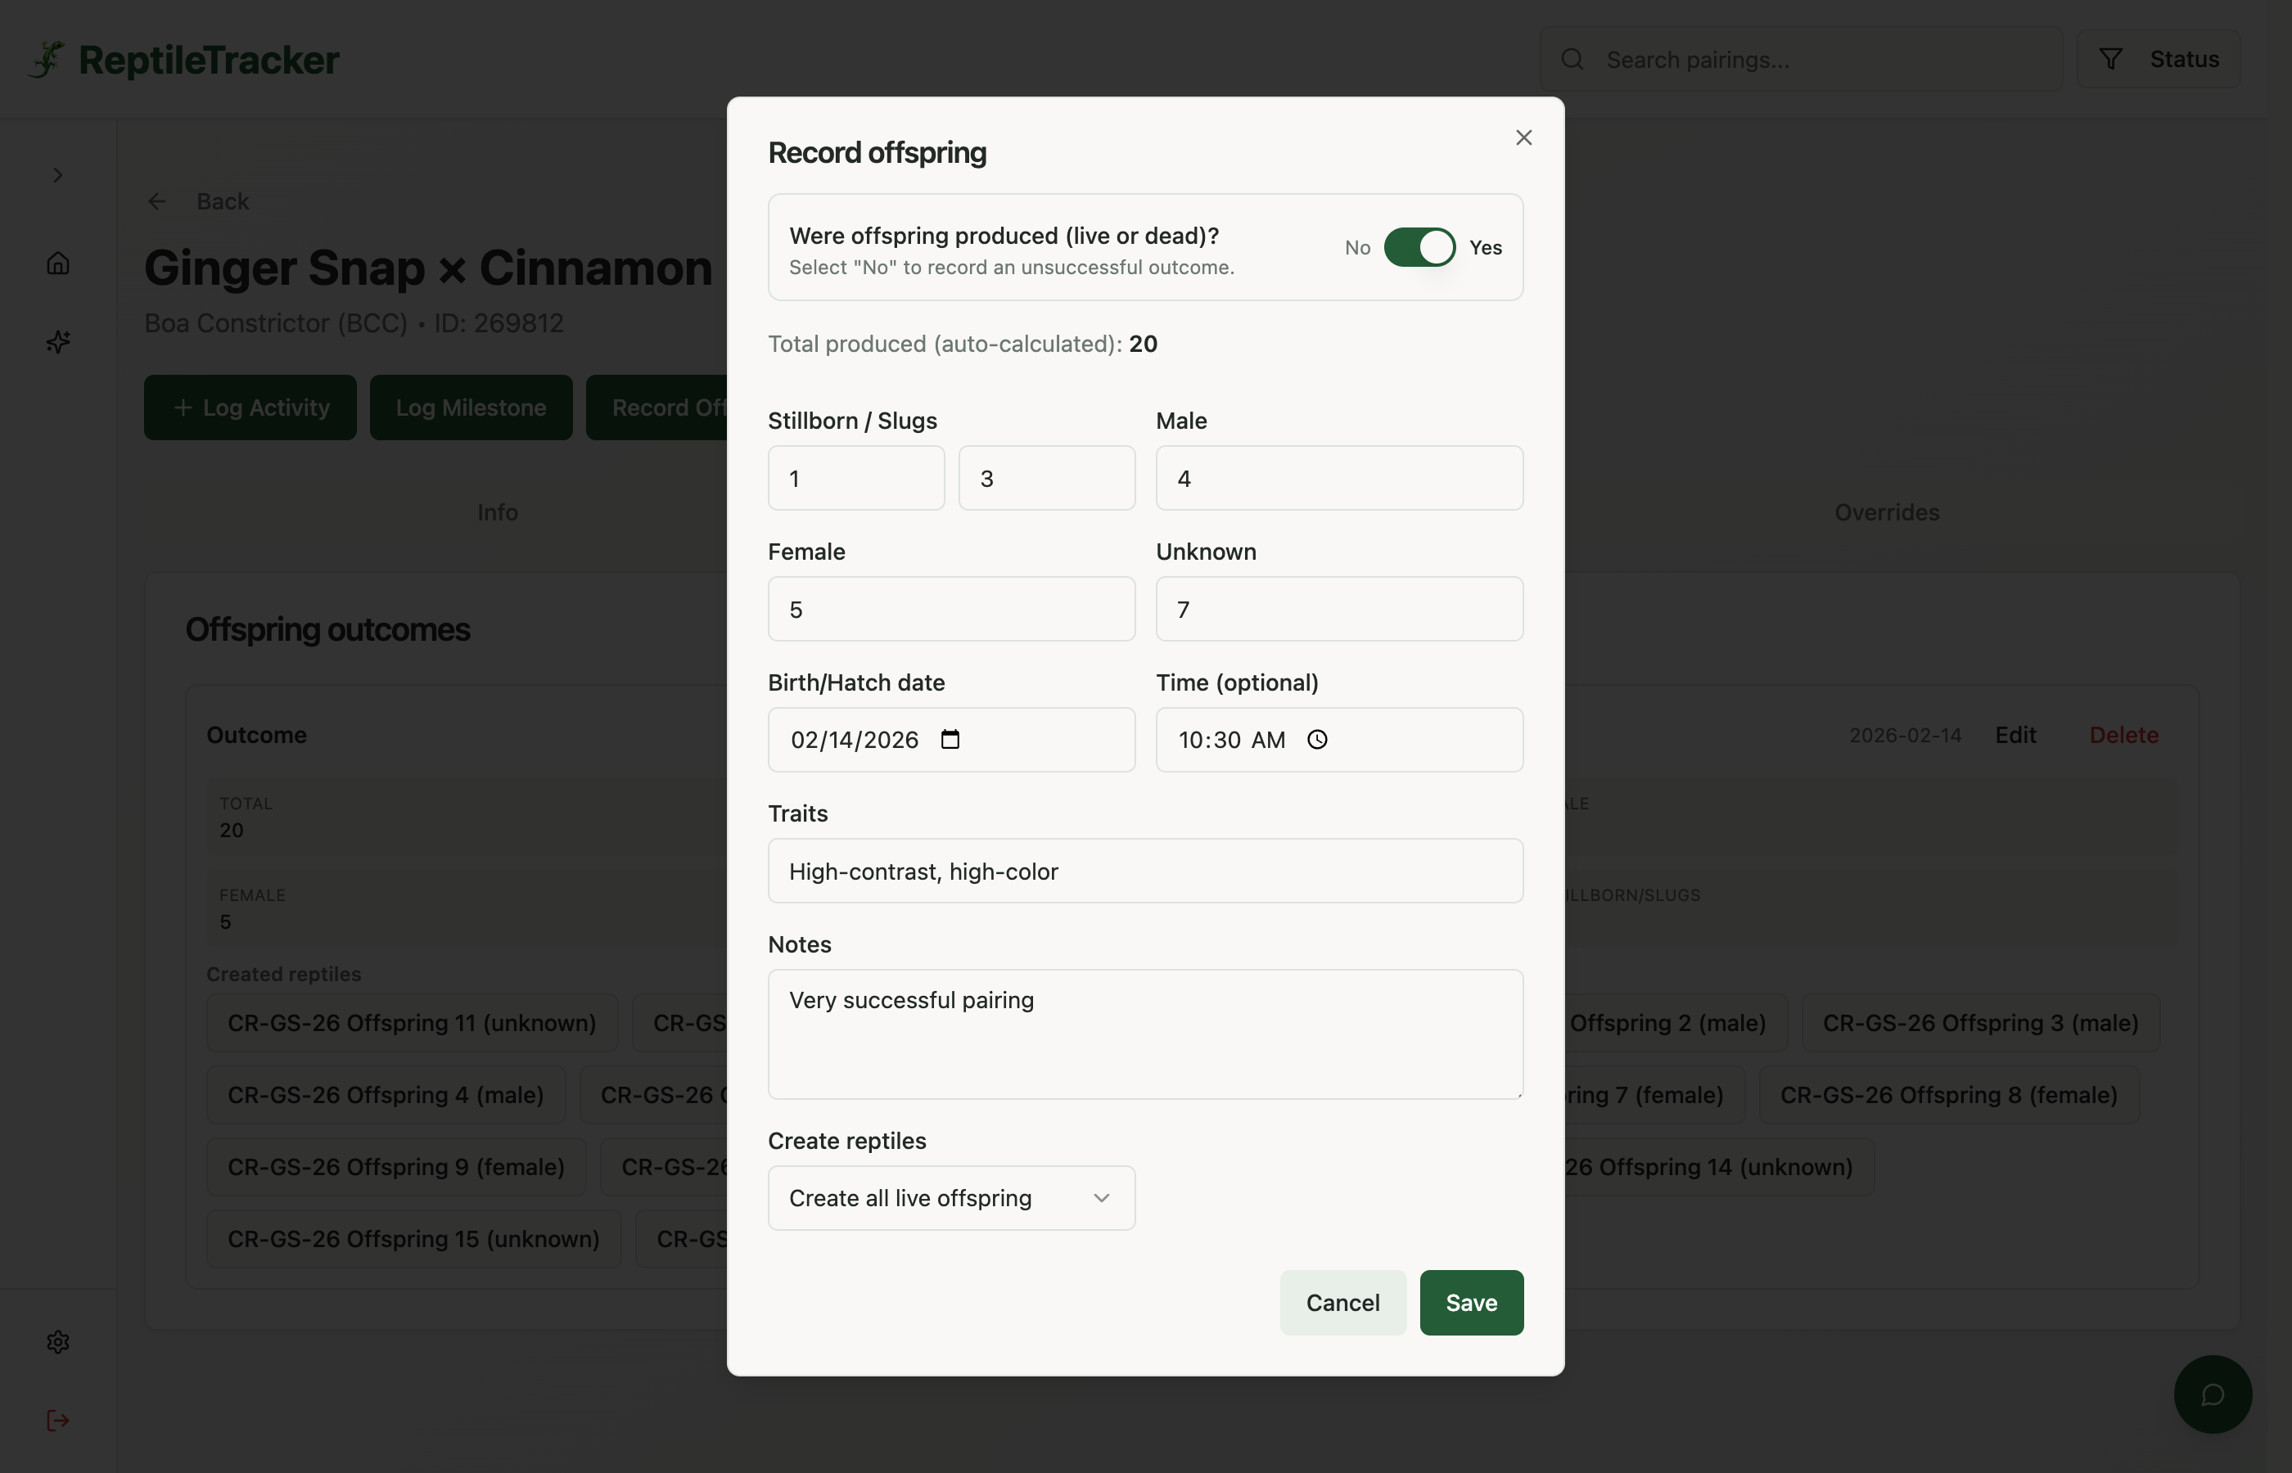Click the Traits text field
This screenshot has width=2292, height=1473.
[x=1145, y=872]
